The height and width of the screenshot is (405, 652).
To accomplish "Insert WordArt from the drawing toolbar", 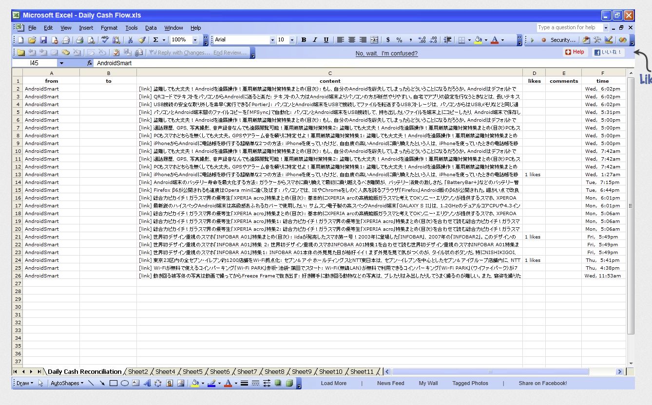I will click(147, 383).
